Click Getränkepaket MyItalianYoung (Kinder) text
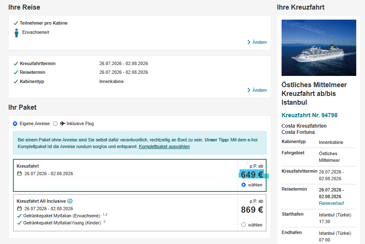 click(62, 223)
